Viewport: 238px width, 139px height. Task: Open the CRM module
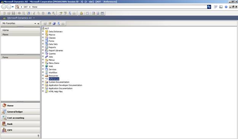[21, 130]
